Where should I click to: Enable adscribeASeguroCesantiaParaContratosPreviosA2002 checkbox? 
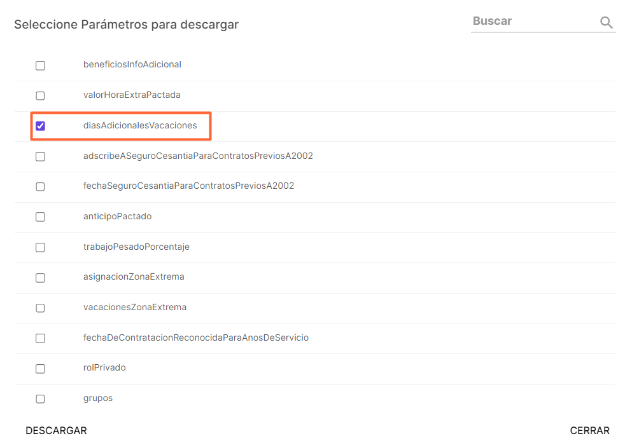coord(41,156)
